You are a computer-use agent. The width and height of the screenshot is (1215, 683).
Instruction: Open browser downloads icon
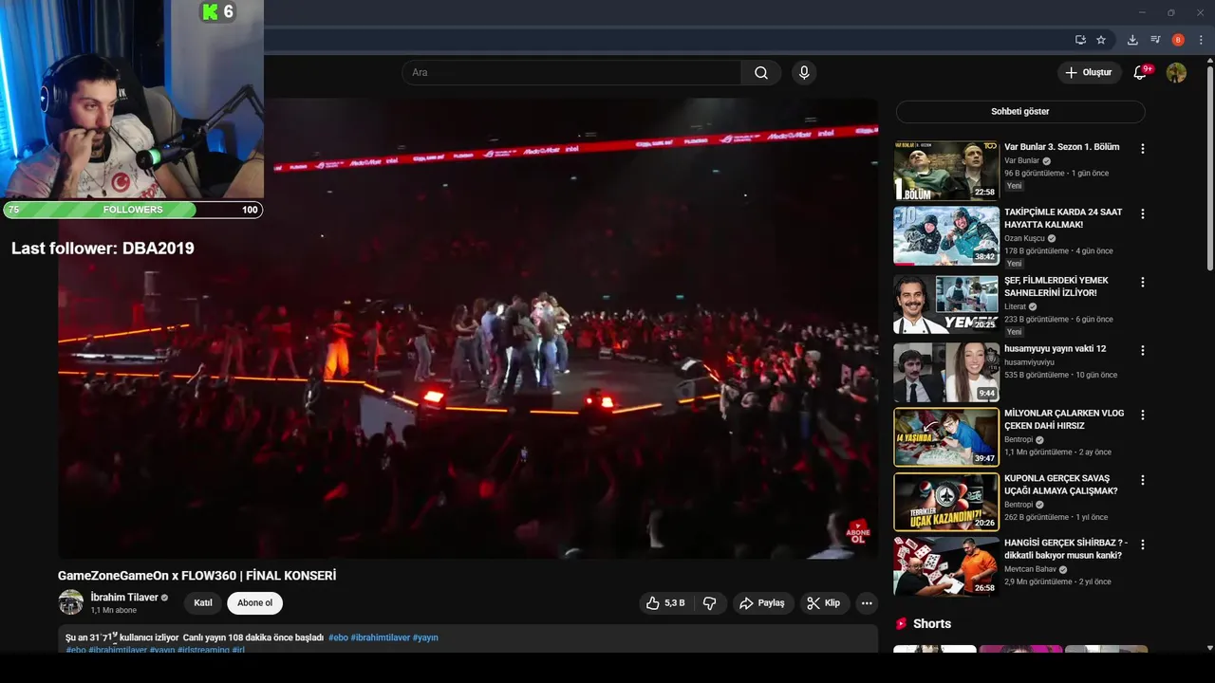(x=1132, y=40)
